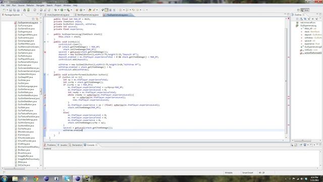Click the Save toolbar icon
Viewport: 323px width, 182px height.
click(11, 10)
